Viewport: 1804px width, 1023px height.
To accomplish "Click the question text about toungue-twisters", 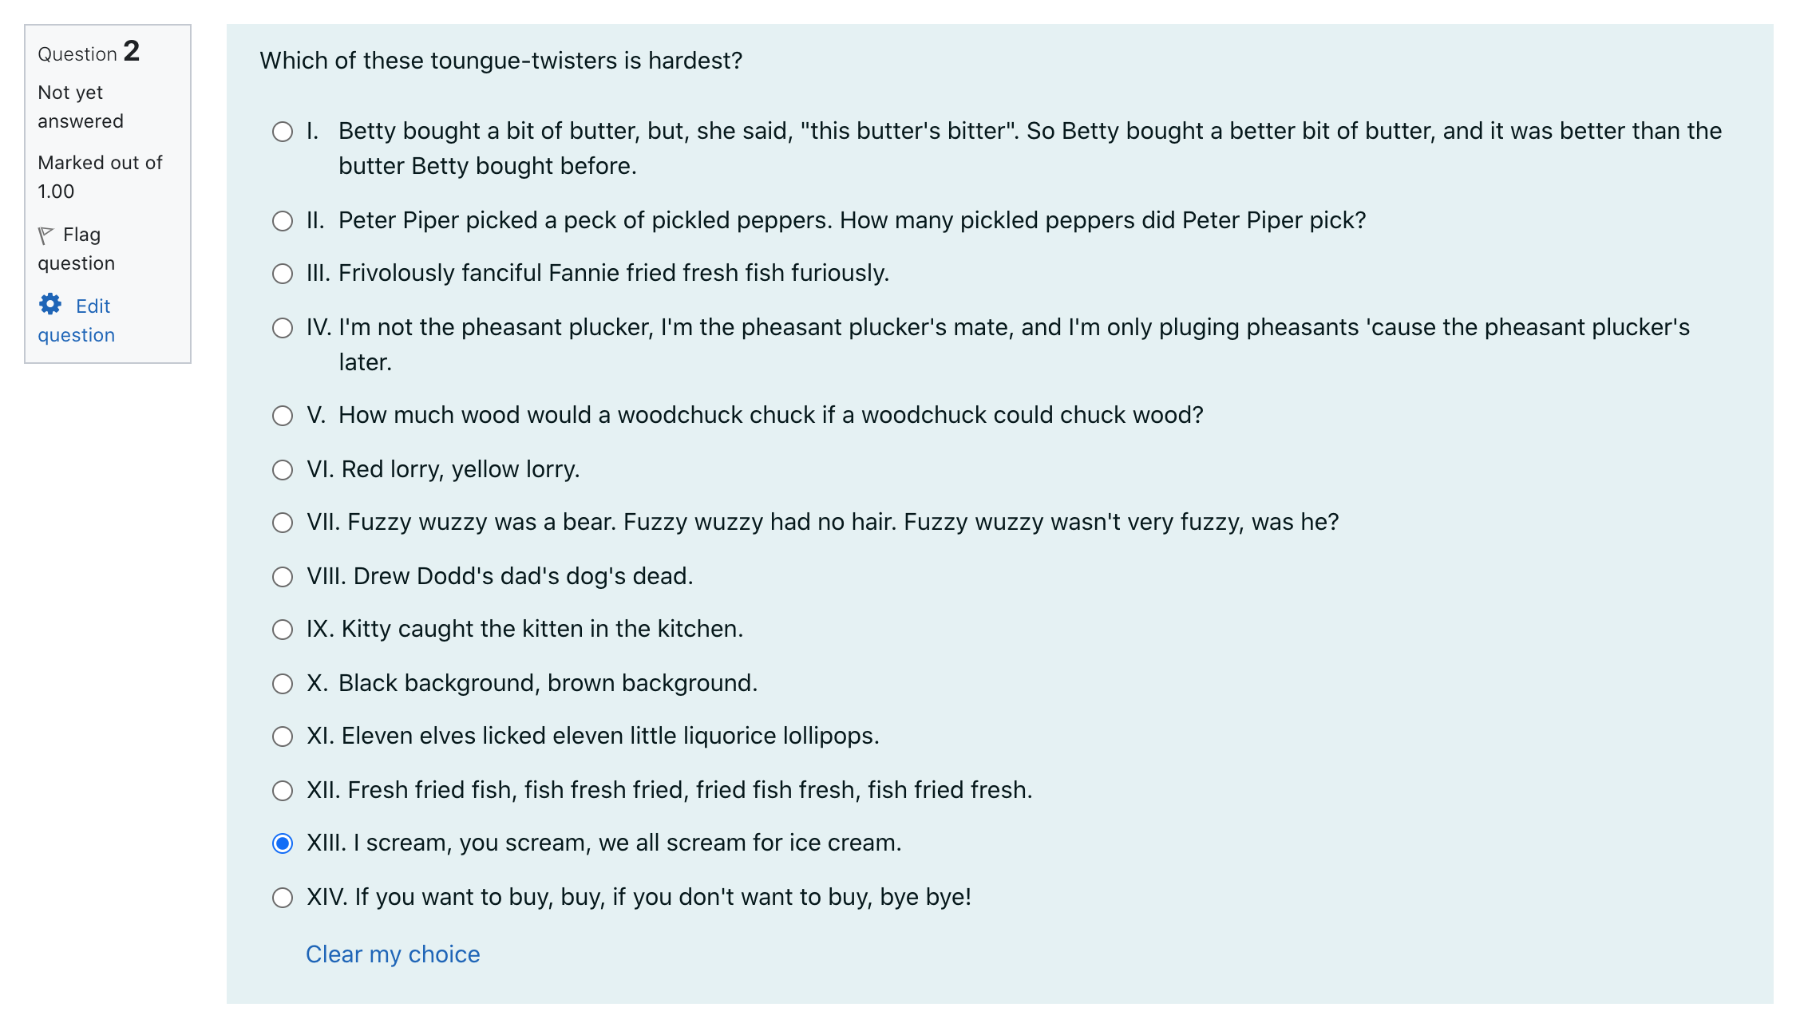I will coord(501,61).
